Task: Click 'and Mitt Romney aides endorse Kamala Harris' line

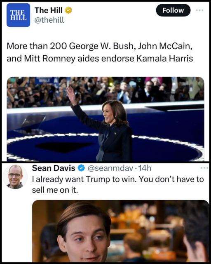Action: 100,59
